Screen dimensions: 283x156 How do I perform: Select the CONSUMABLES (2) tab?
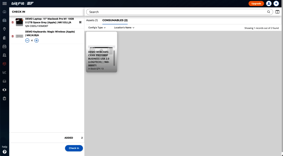pyautogui.click(x=115, y=20)
